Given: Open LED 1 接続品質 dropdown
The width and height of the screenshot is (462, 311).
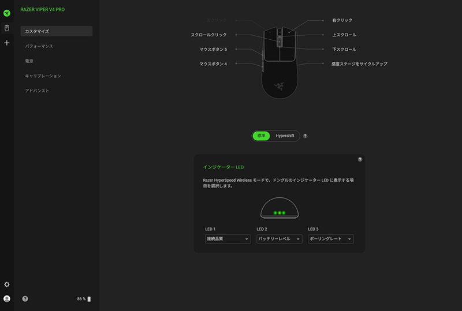Looking at the screenshot, I should tap(228, 239).
